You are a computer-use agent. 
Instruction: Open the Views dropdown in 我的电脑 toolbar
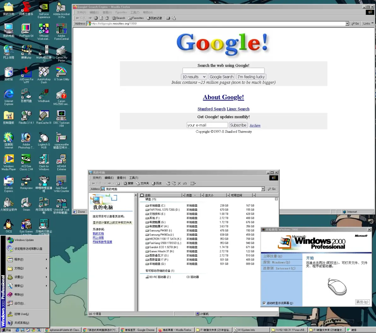point(193,184)
